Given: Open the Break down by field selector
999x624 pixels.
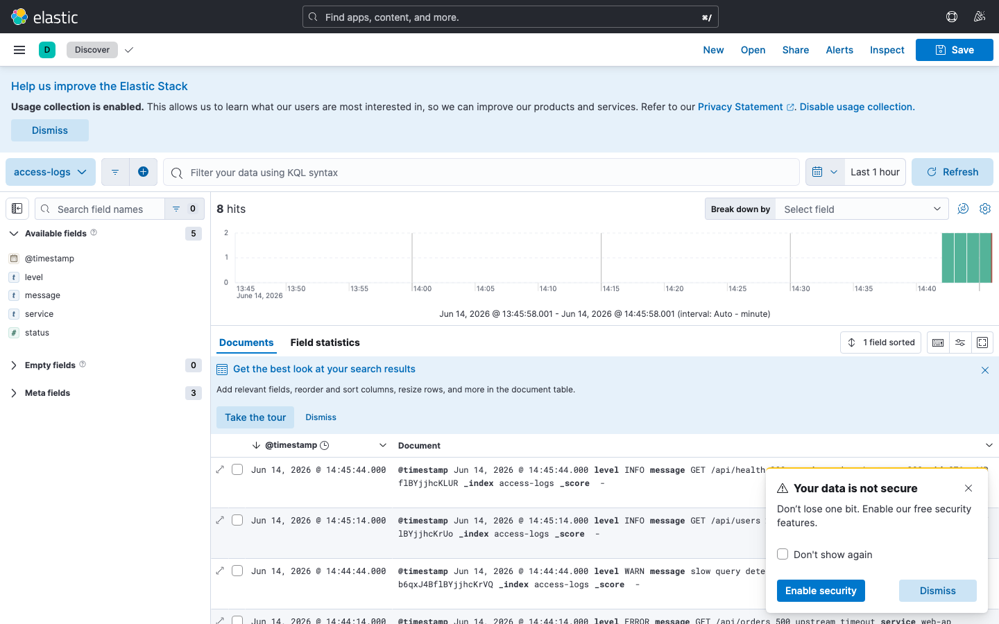Looking at the screenshot, I should pyautogui.click(x=861, y=209).
